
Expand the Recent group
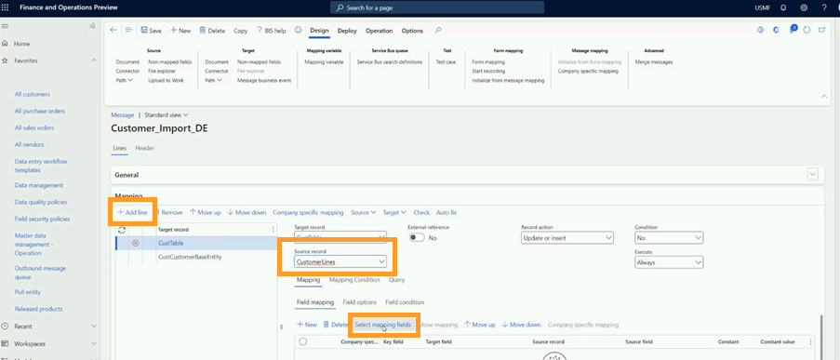coord(94,326)
